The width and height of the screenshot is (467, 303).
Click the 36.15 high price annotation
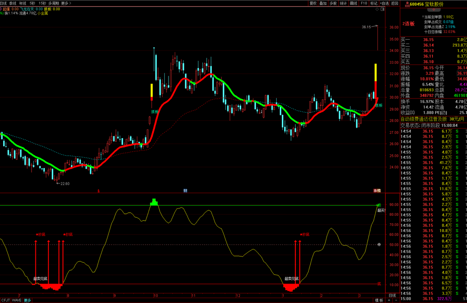click(x=366, y=27)
